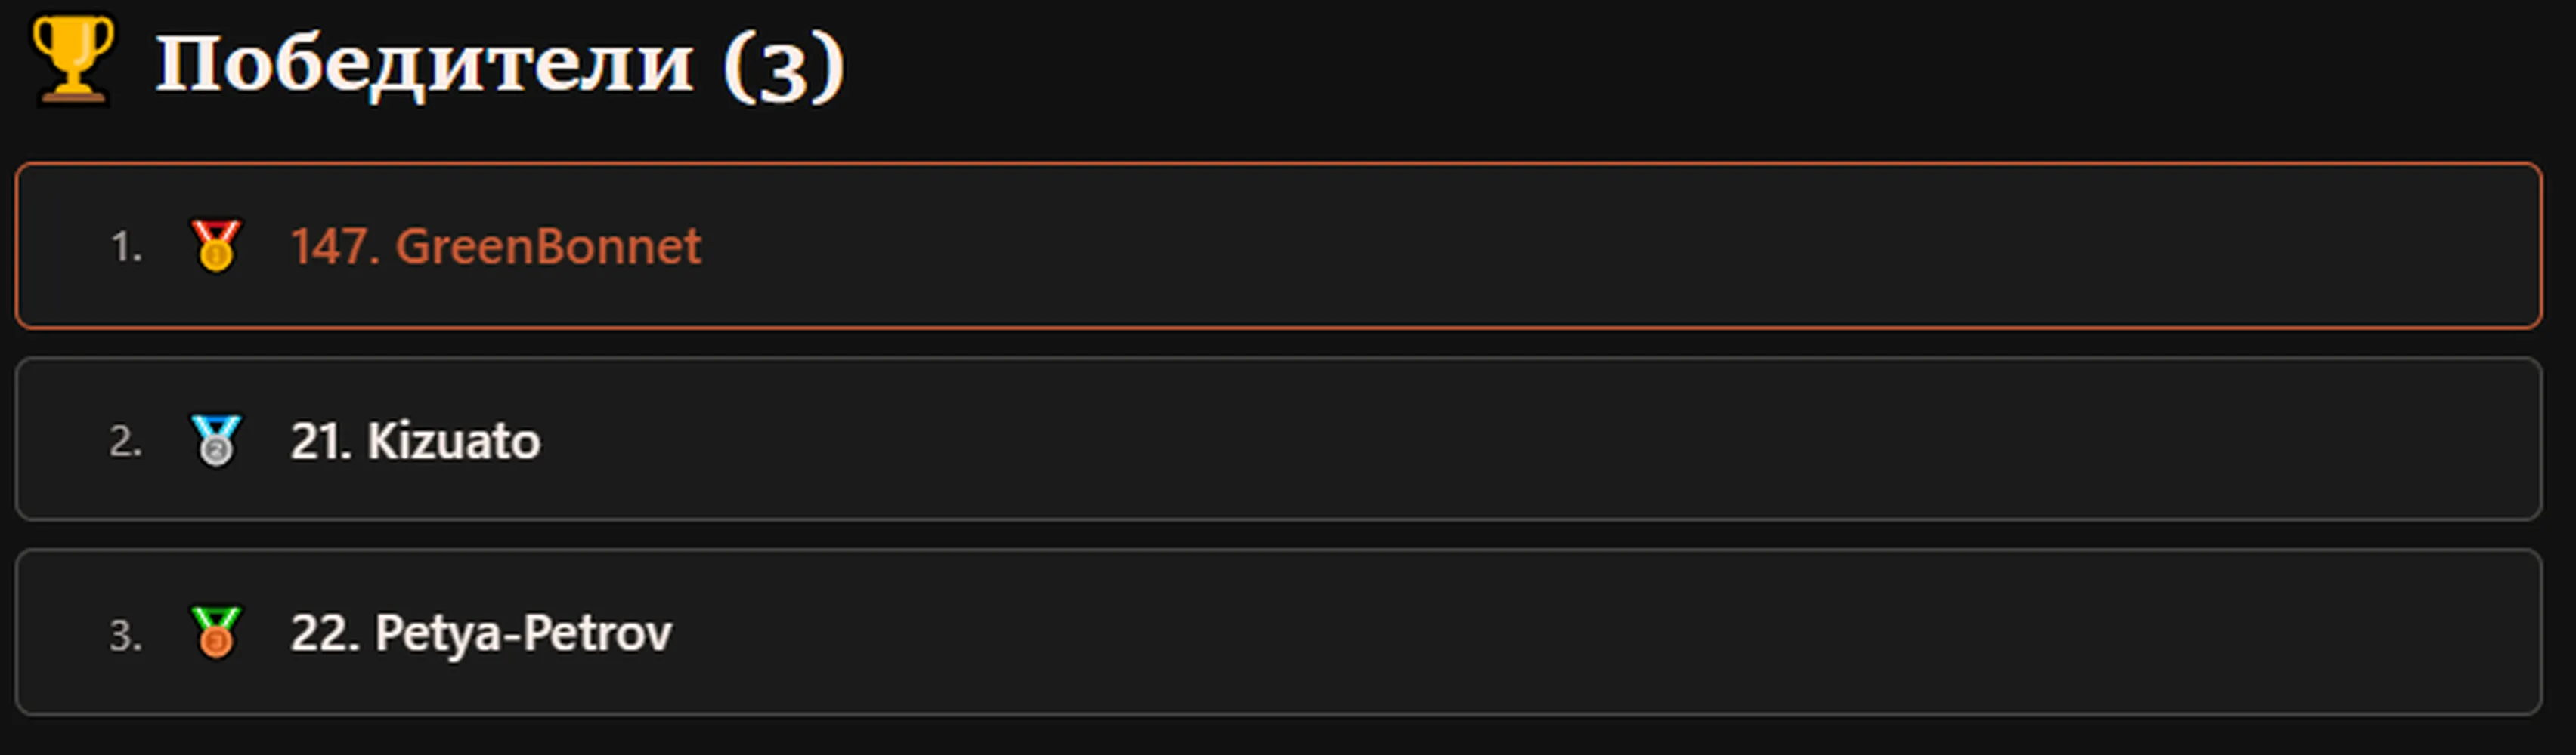Click the rank number "3."
Viewport: 2576px width, 755px height.
coord(126,635)
